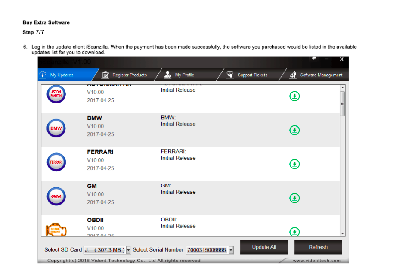Expand the Select Serial Number dropdown arrow
This screenshot has height=280, width=409.
[x=231, y=250]
